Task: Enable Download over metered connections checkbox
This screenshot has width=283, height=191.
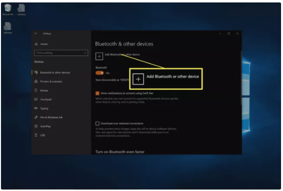Action: point(97,124)
